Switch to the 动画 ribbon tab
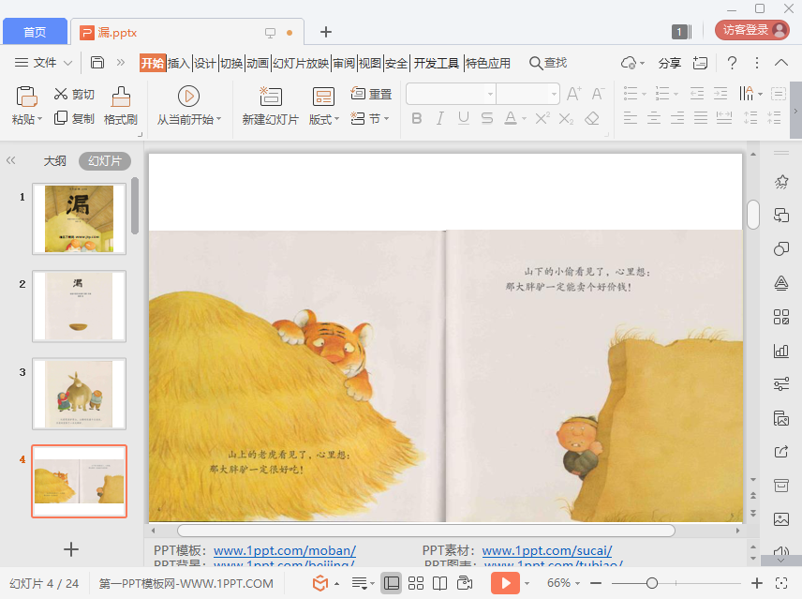 pyautogui.click(x=258, y=63)
